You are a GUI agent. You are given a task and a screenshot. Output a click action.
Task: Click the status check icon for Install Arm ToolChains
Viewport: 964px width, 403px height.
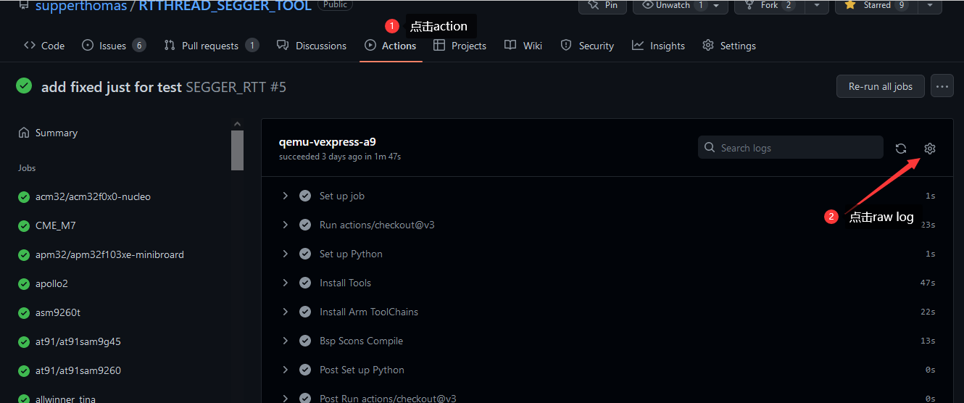305,312
